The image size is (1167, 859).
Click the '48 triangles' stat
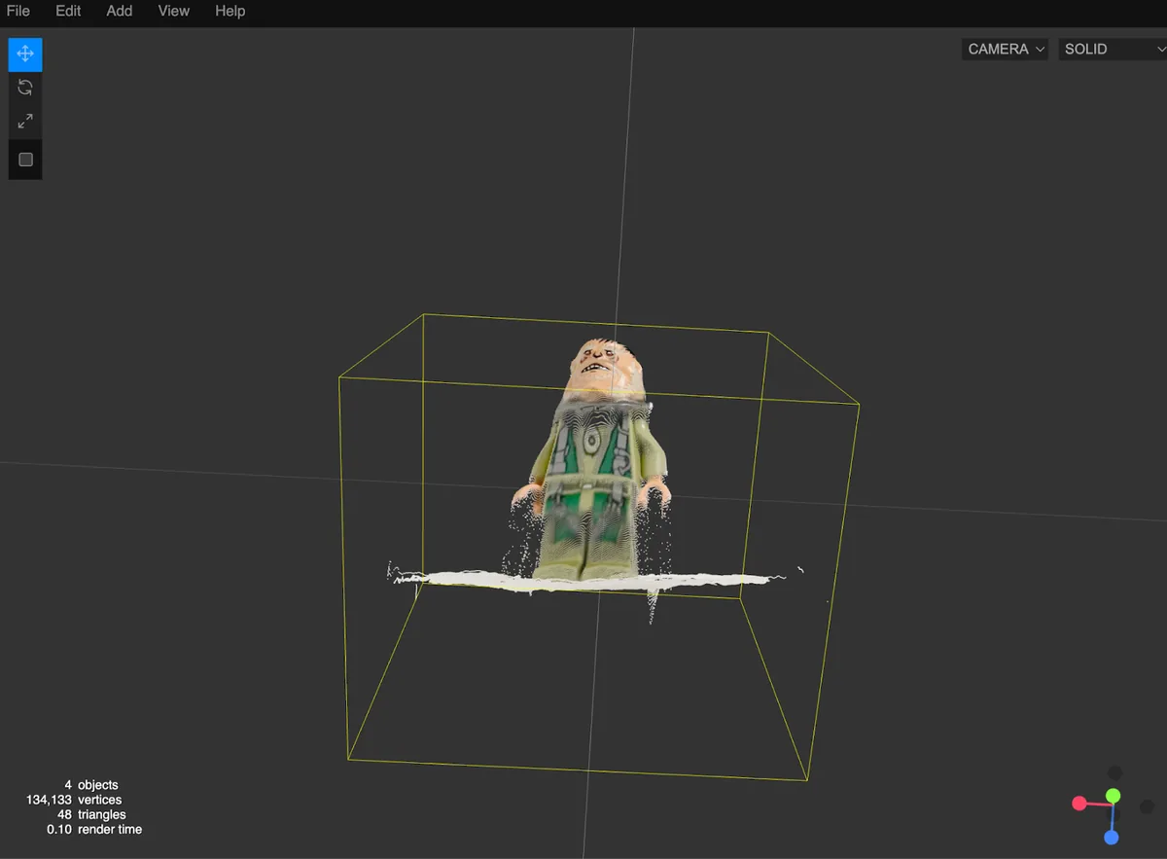(x=91, y=814)
